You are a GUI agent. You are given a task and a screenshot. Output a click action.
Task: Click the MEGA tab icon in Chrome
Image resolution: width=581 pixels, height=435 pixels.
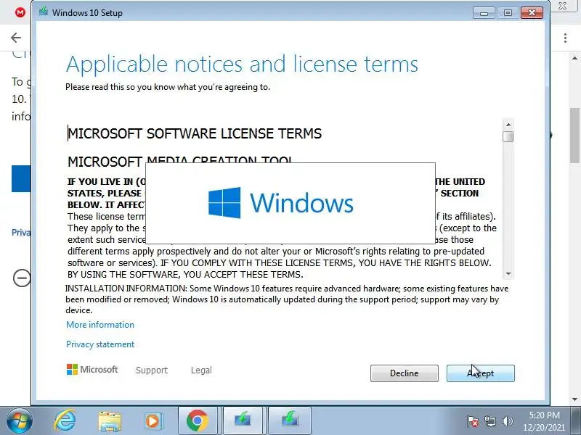(20, 12)
